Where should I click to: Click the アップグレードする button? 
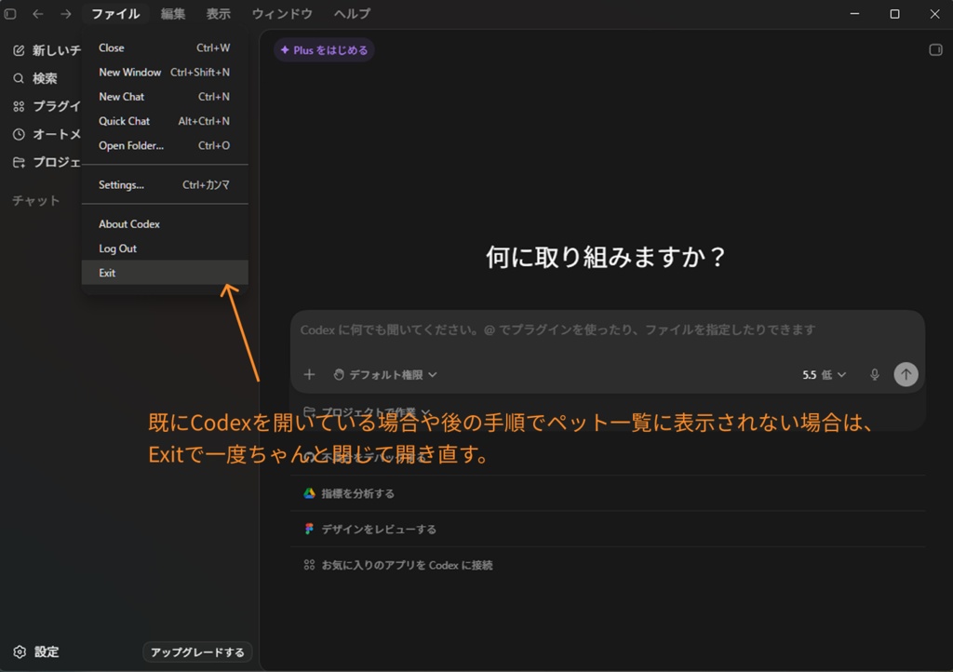(197, 652)
